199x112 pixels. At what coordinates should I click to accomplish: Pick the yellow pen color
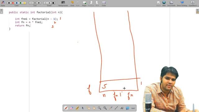[x=24, y=3]
